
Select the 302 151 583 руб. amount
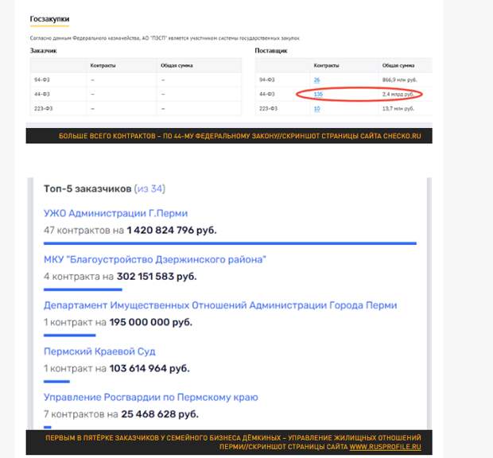point(157,276)
